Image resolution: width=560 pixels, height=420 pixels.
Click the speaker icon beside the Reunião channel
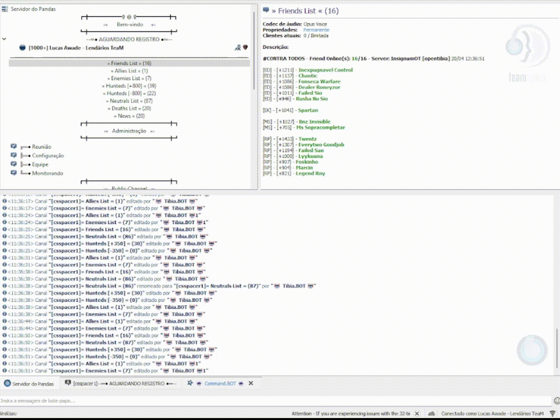[x=14, y=147]
